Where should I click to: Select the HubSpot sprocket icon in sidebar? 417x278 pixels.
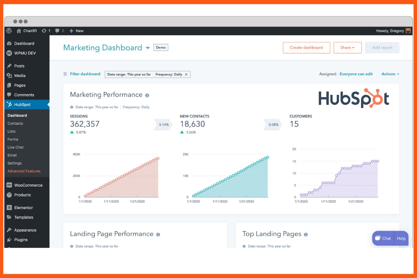click(9, 104)
